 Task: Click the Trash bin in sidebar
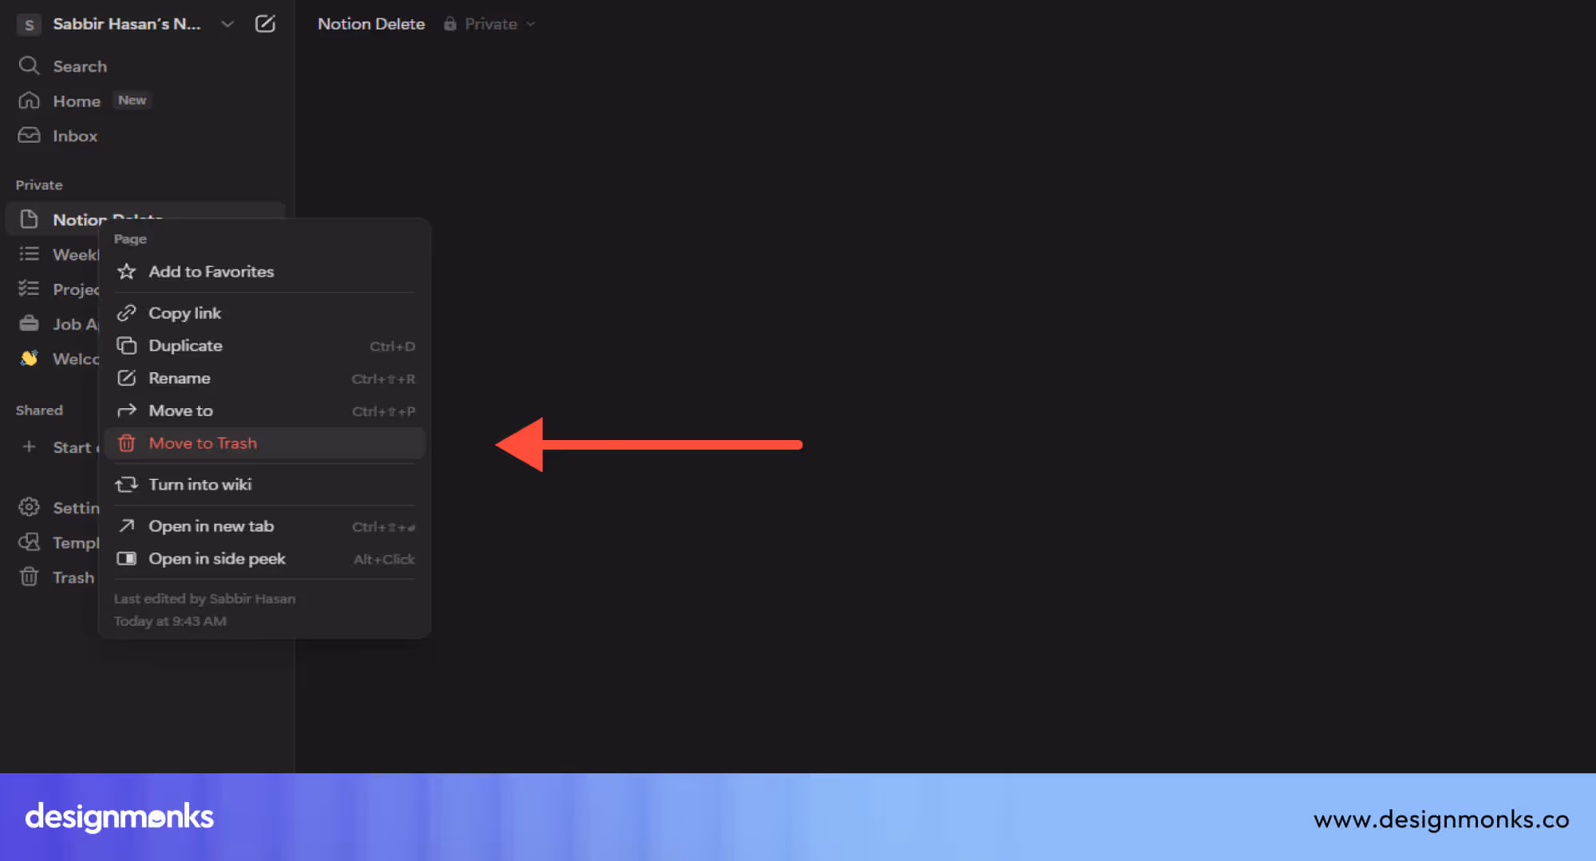[29, 577]
